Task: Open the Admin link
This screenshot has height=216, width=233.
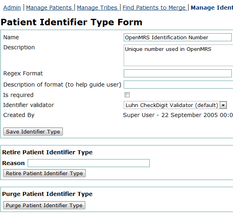Action: point(12,8)
